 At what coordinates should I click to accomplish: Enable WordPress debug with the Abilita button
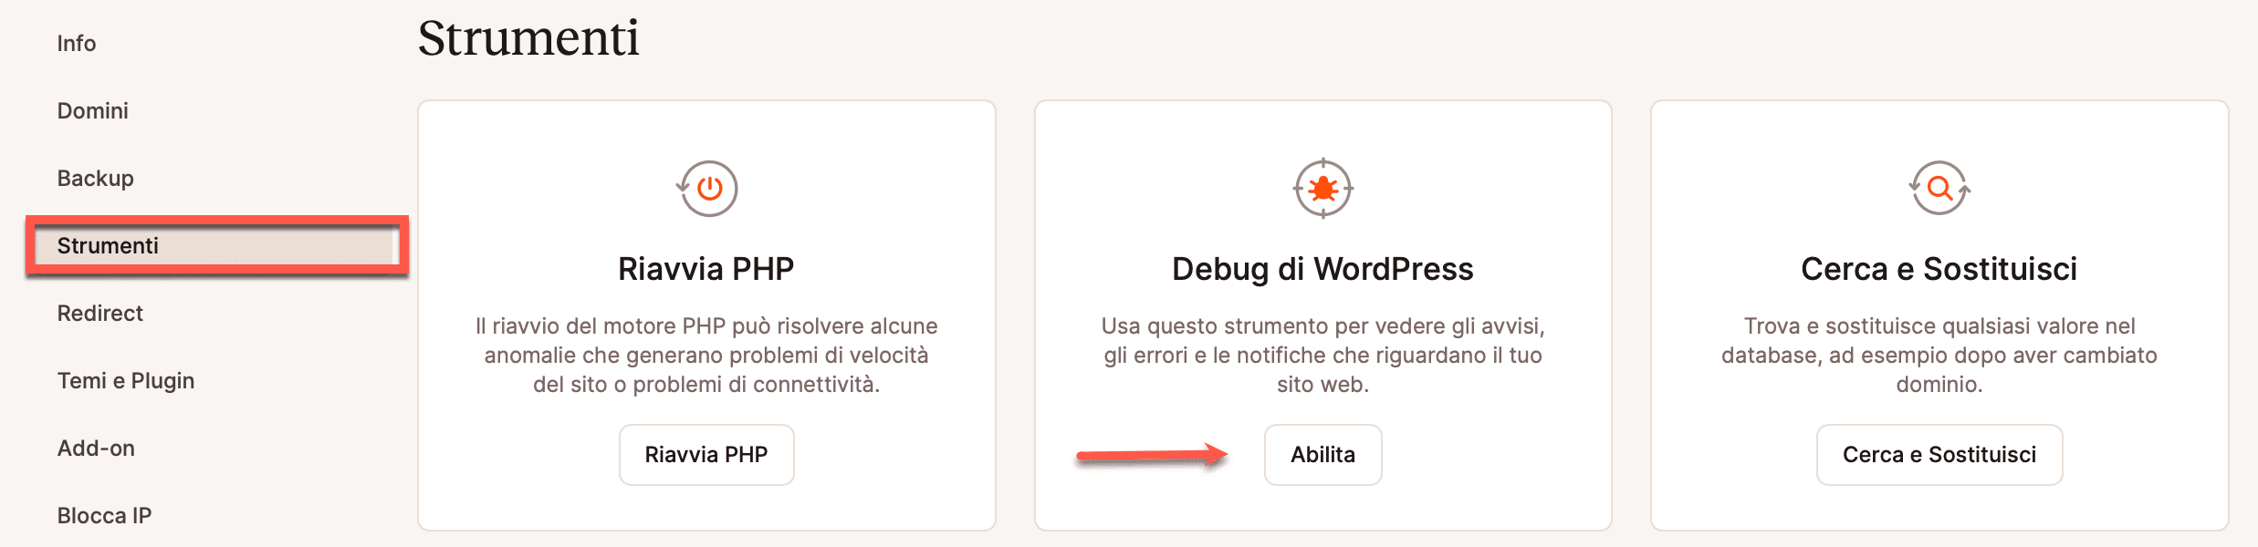point(1322,454)
